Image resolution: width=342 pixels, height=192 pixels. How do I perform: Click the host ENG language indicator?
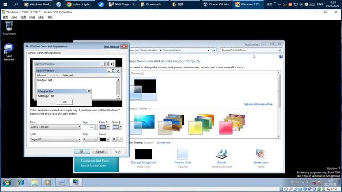pos(320,4)
